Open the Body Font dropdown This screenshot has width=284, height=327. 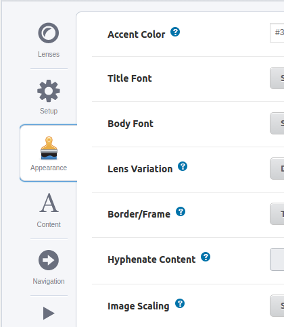pos(277,124)
